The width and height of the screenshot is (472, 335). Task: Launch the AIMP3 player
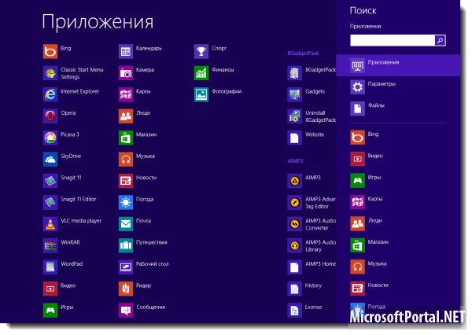pos(304,181)
